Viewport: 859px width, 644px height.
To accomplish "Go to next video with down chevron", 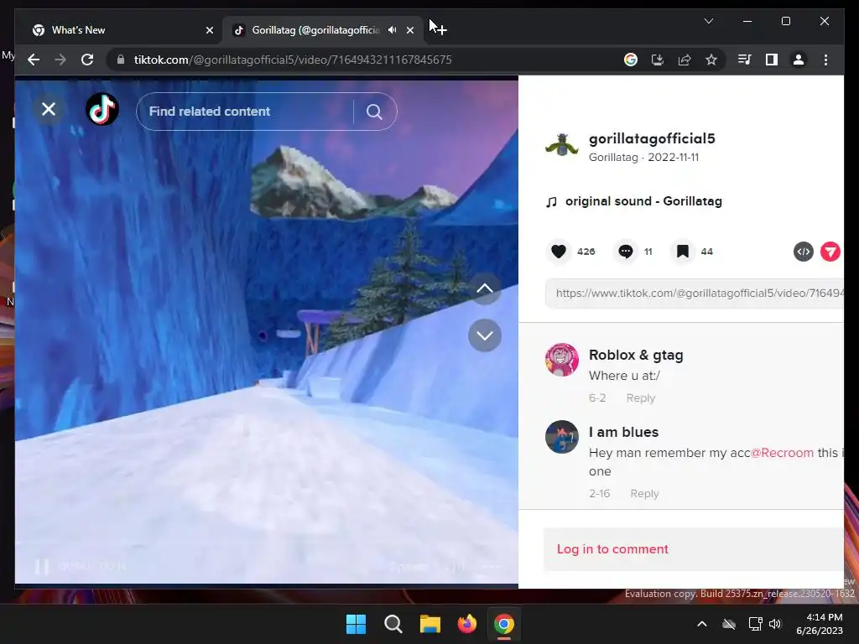I will (x=485, y=335).
